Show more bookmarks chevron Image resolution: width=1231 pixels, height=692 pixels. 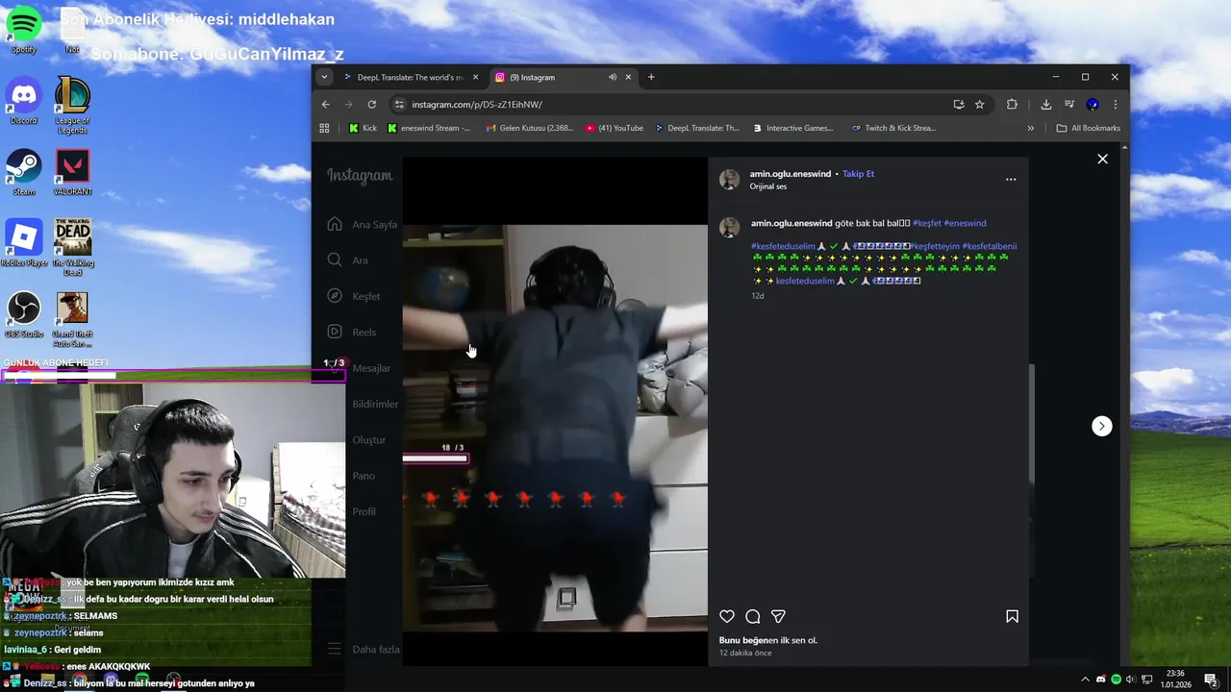coord(1031,128)
